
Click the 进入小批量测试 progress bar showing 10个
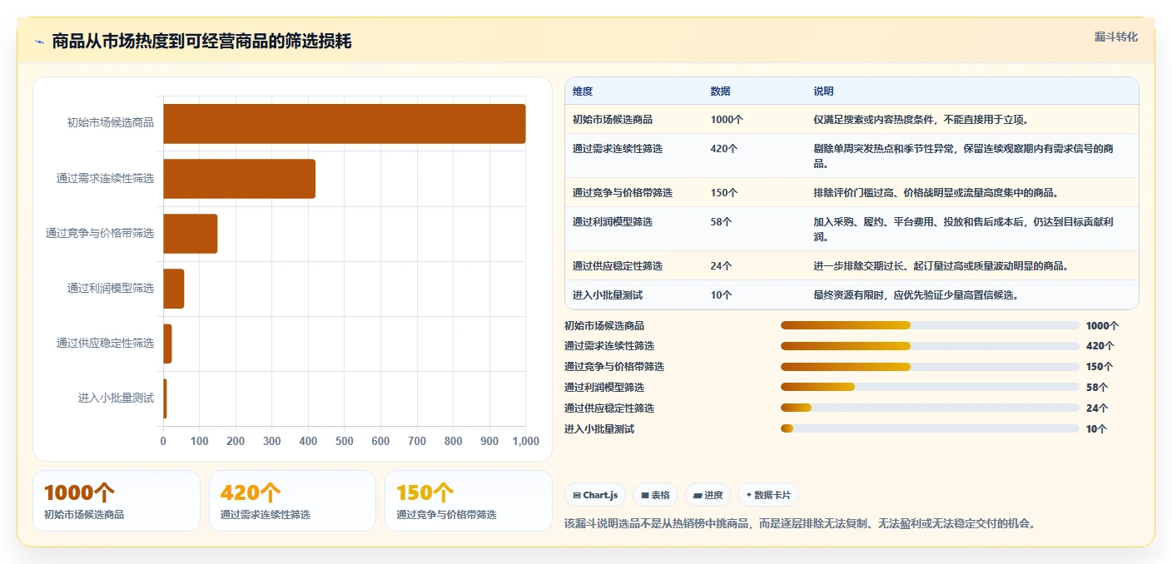click(930, 428)
